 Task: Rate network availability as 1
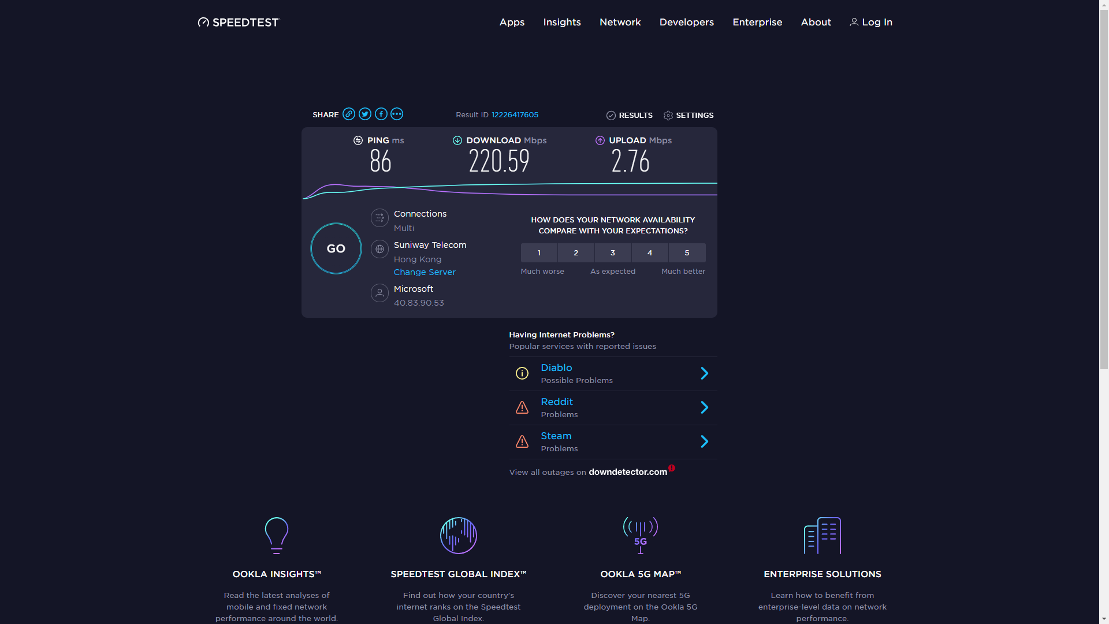click(x=539, y=253)
